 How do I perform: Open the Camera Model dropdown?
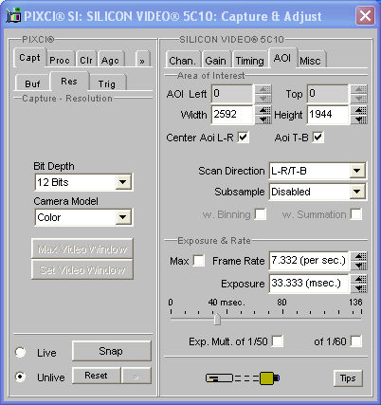(123, 217)
